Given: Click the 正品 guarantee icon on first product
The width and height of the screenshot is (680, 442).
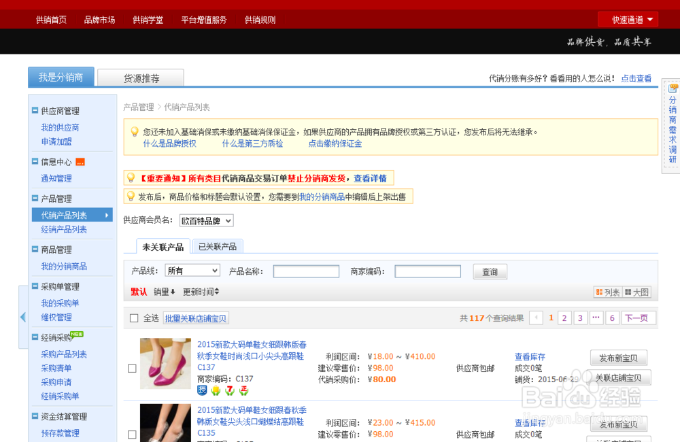Looking at the screenshot, I should [244, 390].
